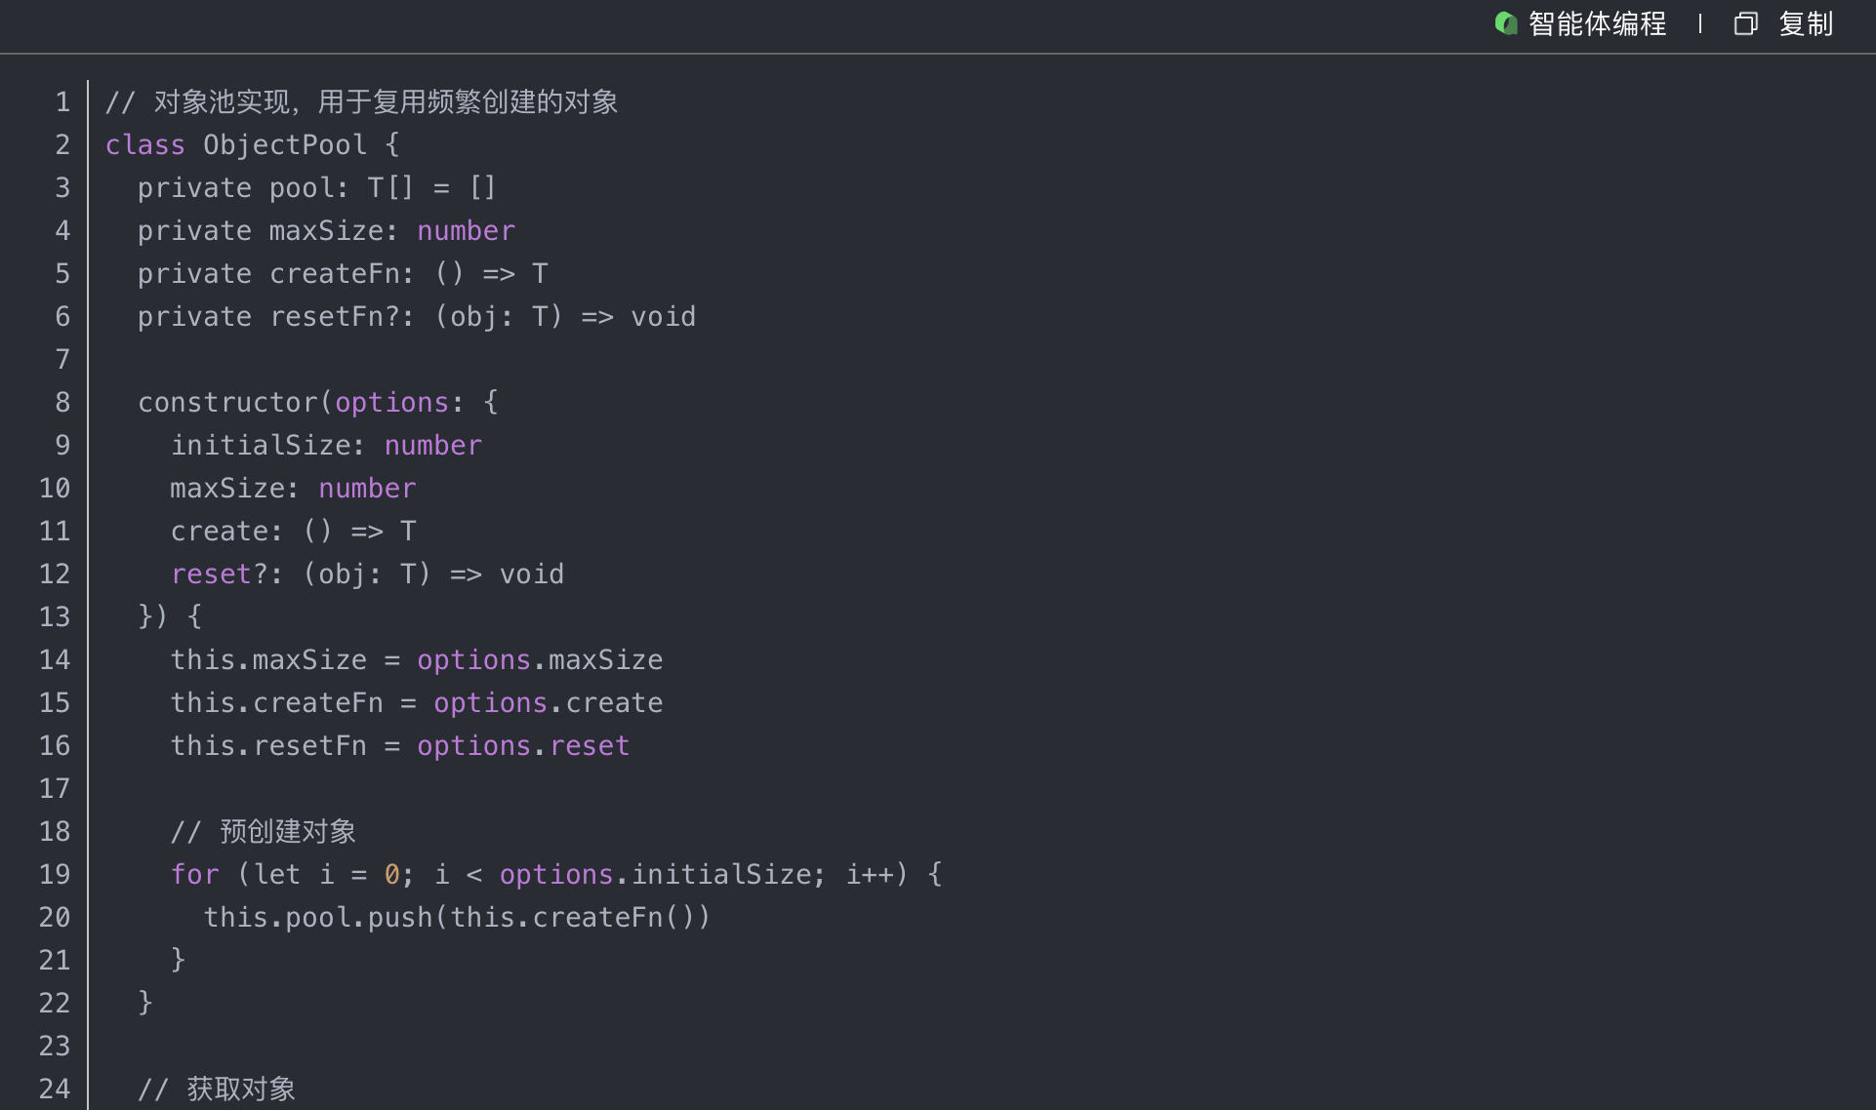1876x1110 pixels.
Task: Click 'initialSize' inside constructor options
Action: coord(260,446)
